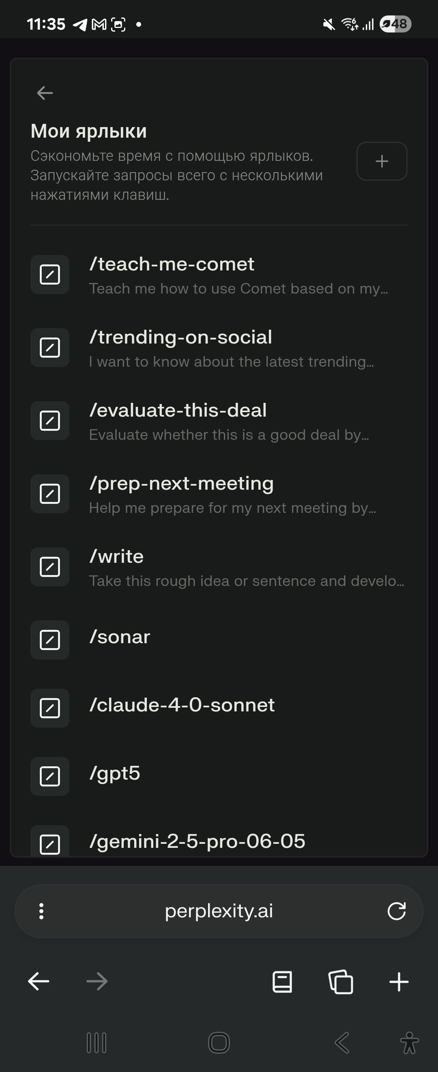The height and width of the screenshot is (1072, 438).
Task: Open the /gemini-2-5-pro-06-05 shortcut
Action: 198,841
